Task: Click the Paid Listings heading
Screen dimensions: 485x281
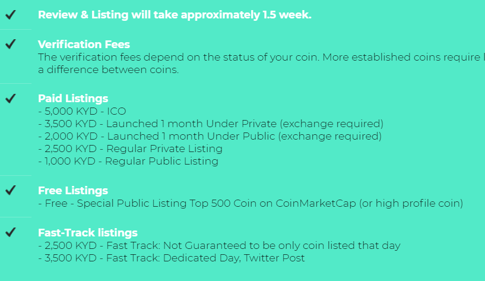Action: coord(73,99)
